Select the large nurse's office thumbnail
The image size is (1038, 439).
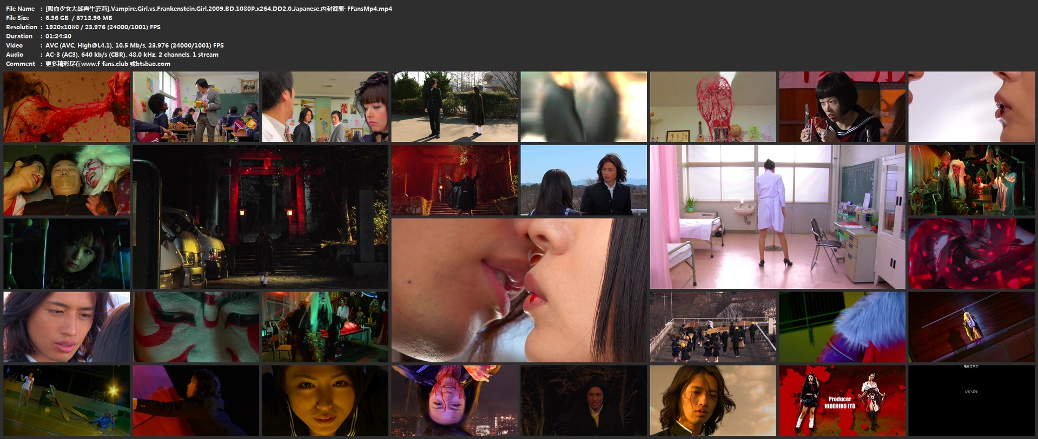pyautogui.click(x=777, y=217)
